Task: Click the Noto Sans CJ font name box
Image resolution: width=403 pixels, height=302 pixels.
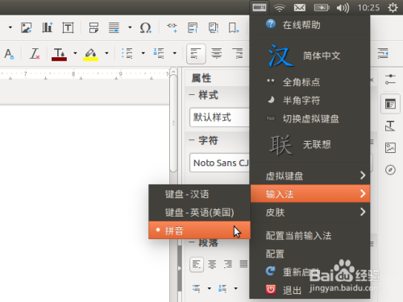Action: [x=219, y=163]
